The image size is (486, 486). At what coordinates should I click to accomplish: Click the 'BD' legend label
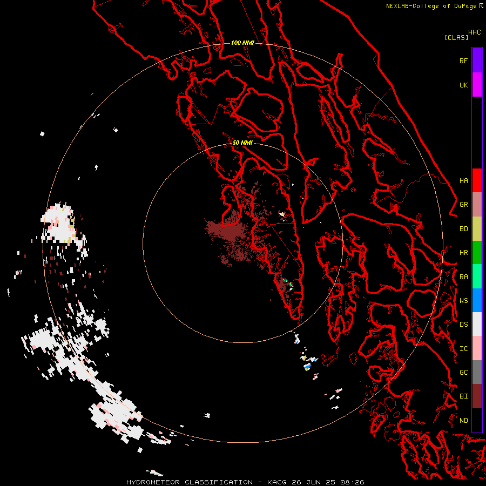click(x=463, y=229)
